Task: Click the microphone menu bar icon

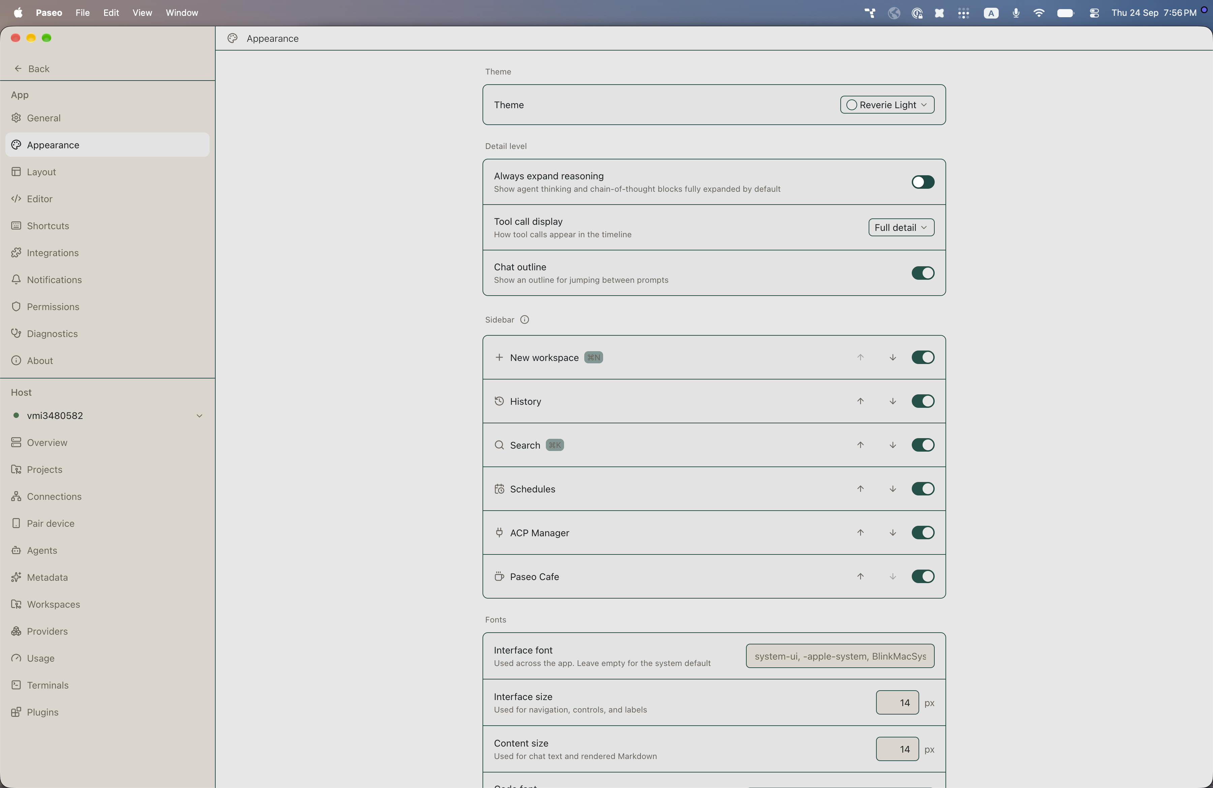Action: [1016, 13]
